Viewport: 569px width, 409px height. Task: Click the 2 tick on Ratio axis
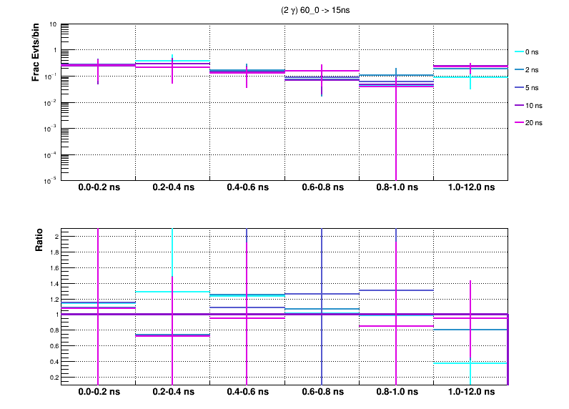pos(55,237)
